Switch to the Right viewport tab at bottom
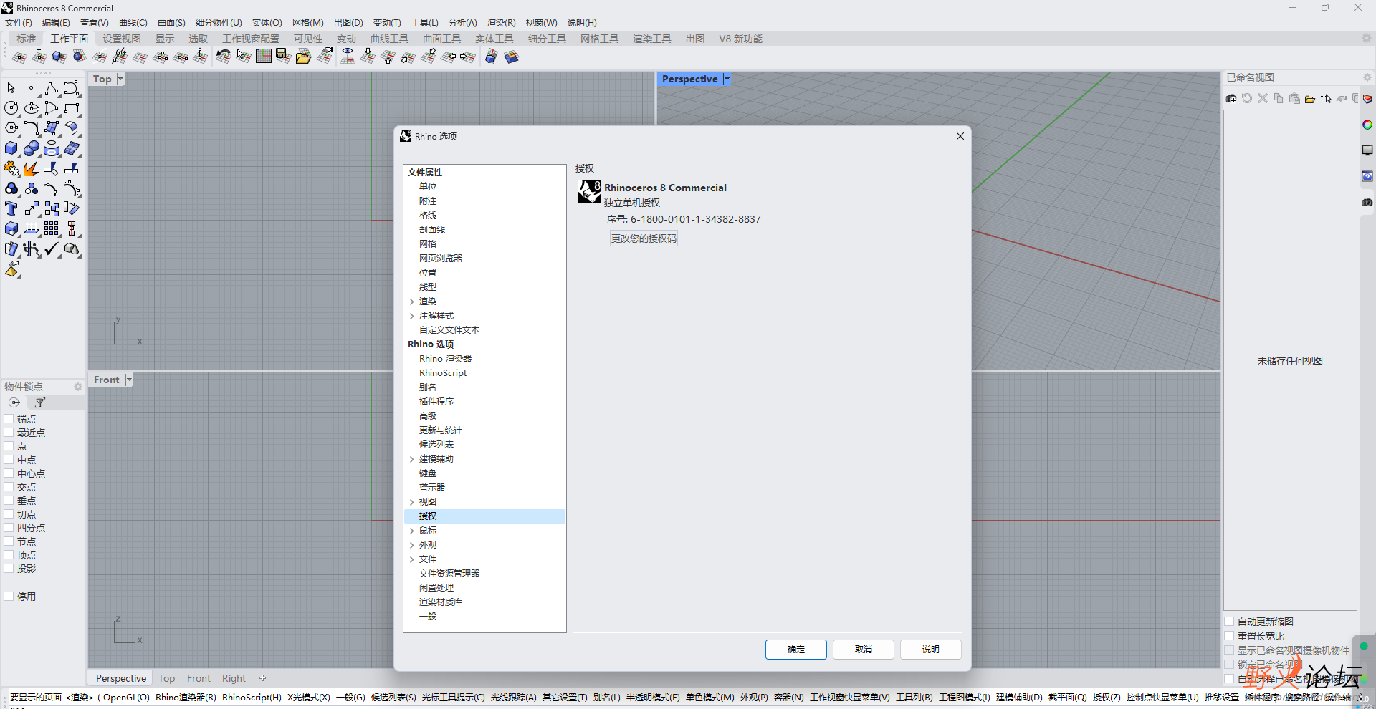Image resolution: width=1376 pixels, height=709 pixels. (234, 678)
